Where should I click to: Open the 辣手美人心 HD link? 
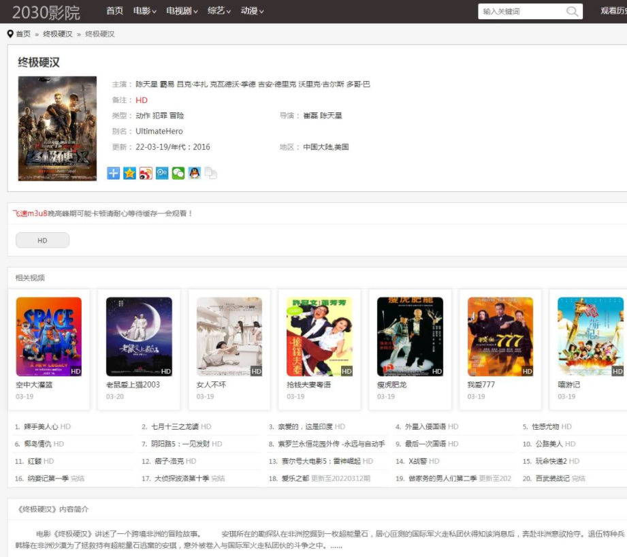(47, 427)
